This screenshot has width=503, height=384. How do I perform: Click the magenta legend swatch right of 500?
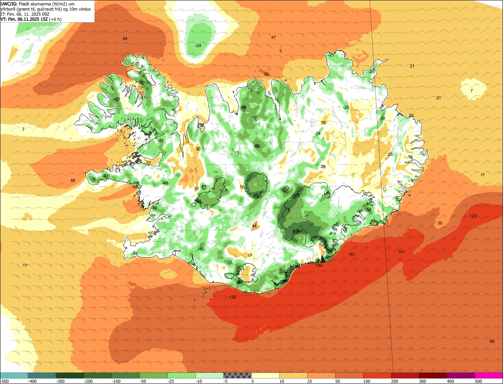tap(489, 375)
